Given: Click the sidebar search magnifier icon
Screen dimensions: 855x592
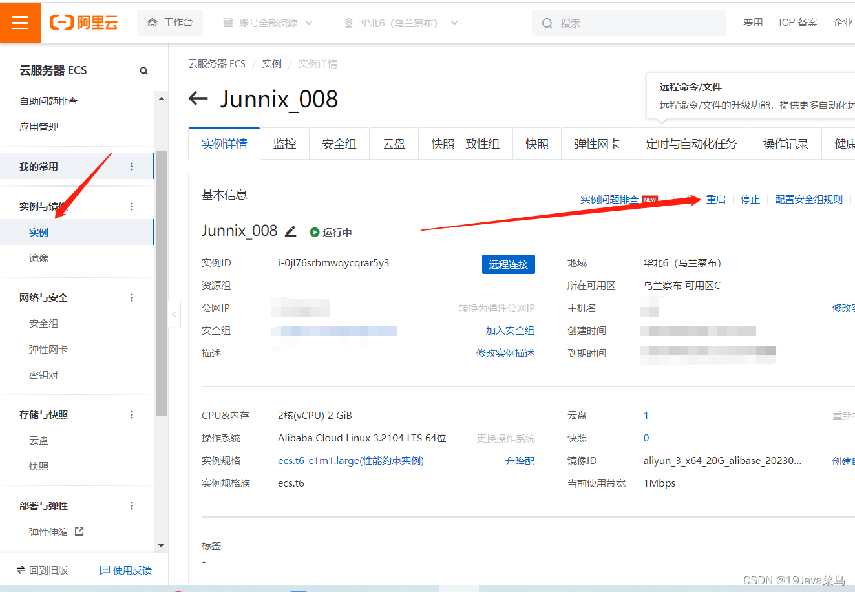Looking at the screenshot, I should pos(144,70).
